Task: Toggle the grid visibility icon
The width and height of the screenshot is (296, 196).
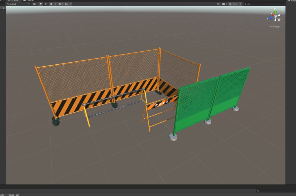Action: pos(67,4)
